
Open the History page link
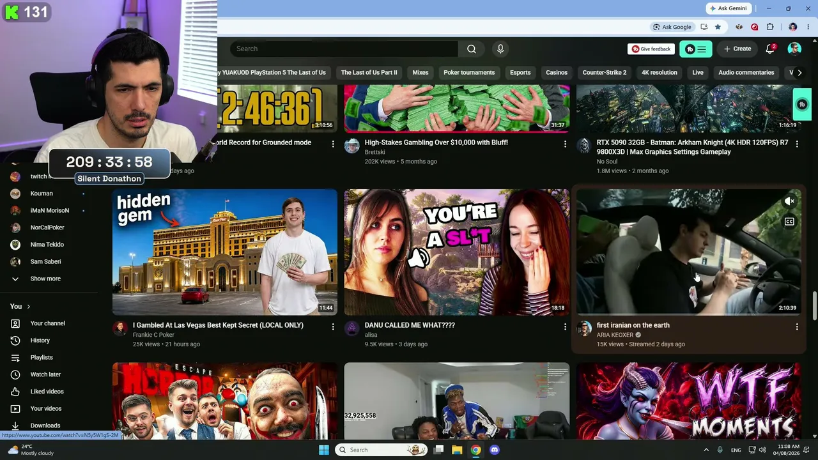tap(40, 341)
